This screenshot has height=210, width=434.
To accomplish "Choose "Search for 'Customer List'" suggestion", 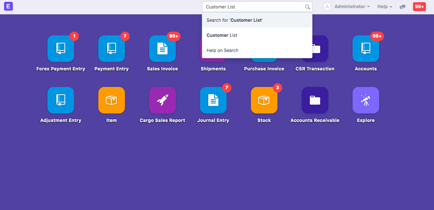I will (257, 20).
